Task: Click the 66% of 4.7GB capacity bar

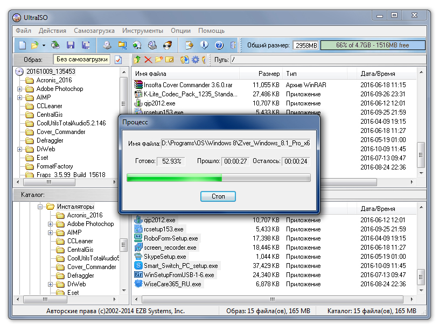Action: (373, 45)
